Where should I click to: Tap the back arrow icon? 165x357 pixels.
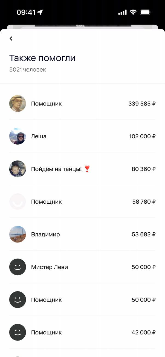click(11, 39)
